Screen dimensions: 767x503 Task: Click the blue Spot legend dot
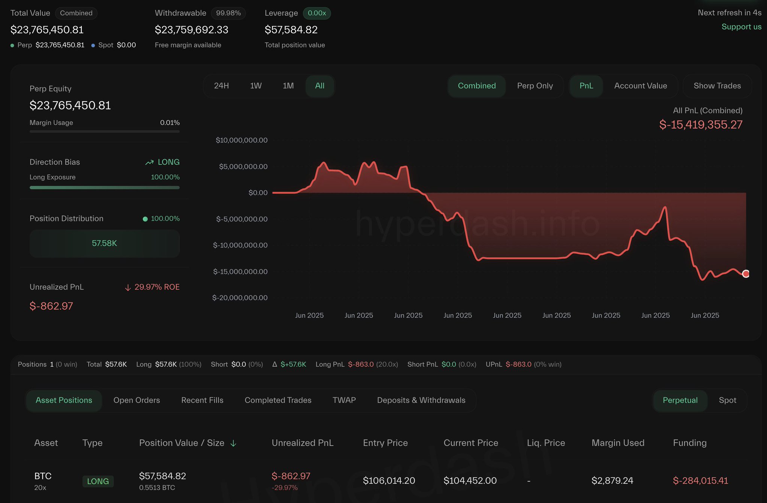[x=93, y=45]
